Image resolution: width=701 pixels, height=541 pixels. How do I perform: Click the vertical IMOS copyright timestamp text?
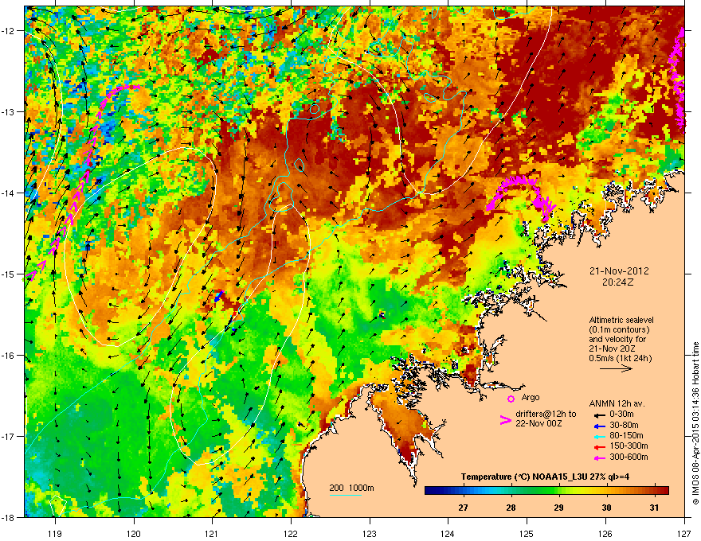[695, 423]
